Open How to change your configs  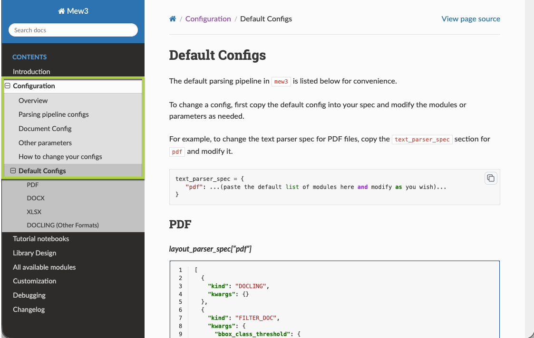pyautogui.click(x=60, y=157)
